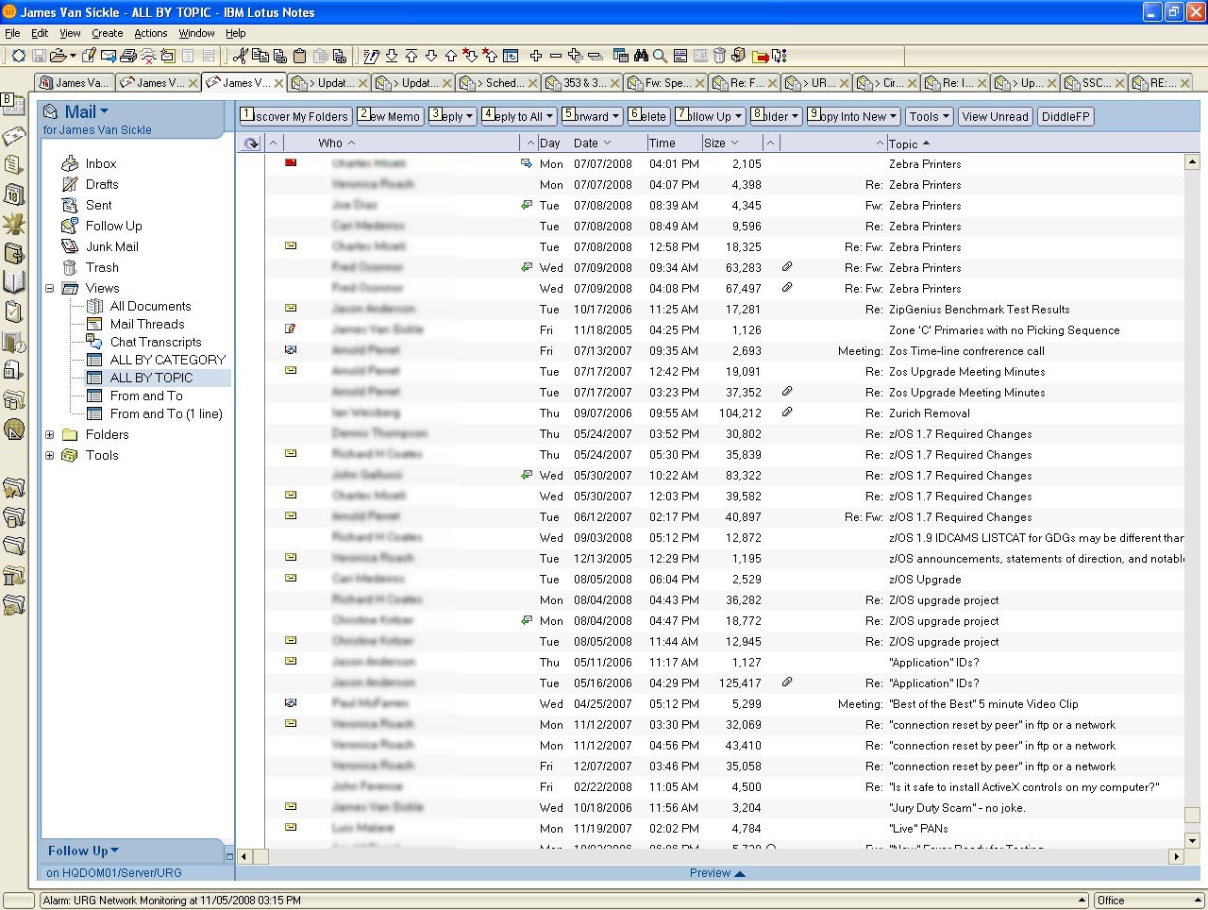Open the Junk Mail folder

pyautogui.click(x=112, y=246)
